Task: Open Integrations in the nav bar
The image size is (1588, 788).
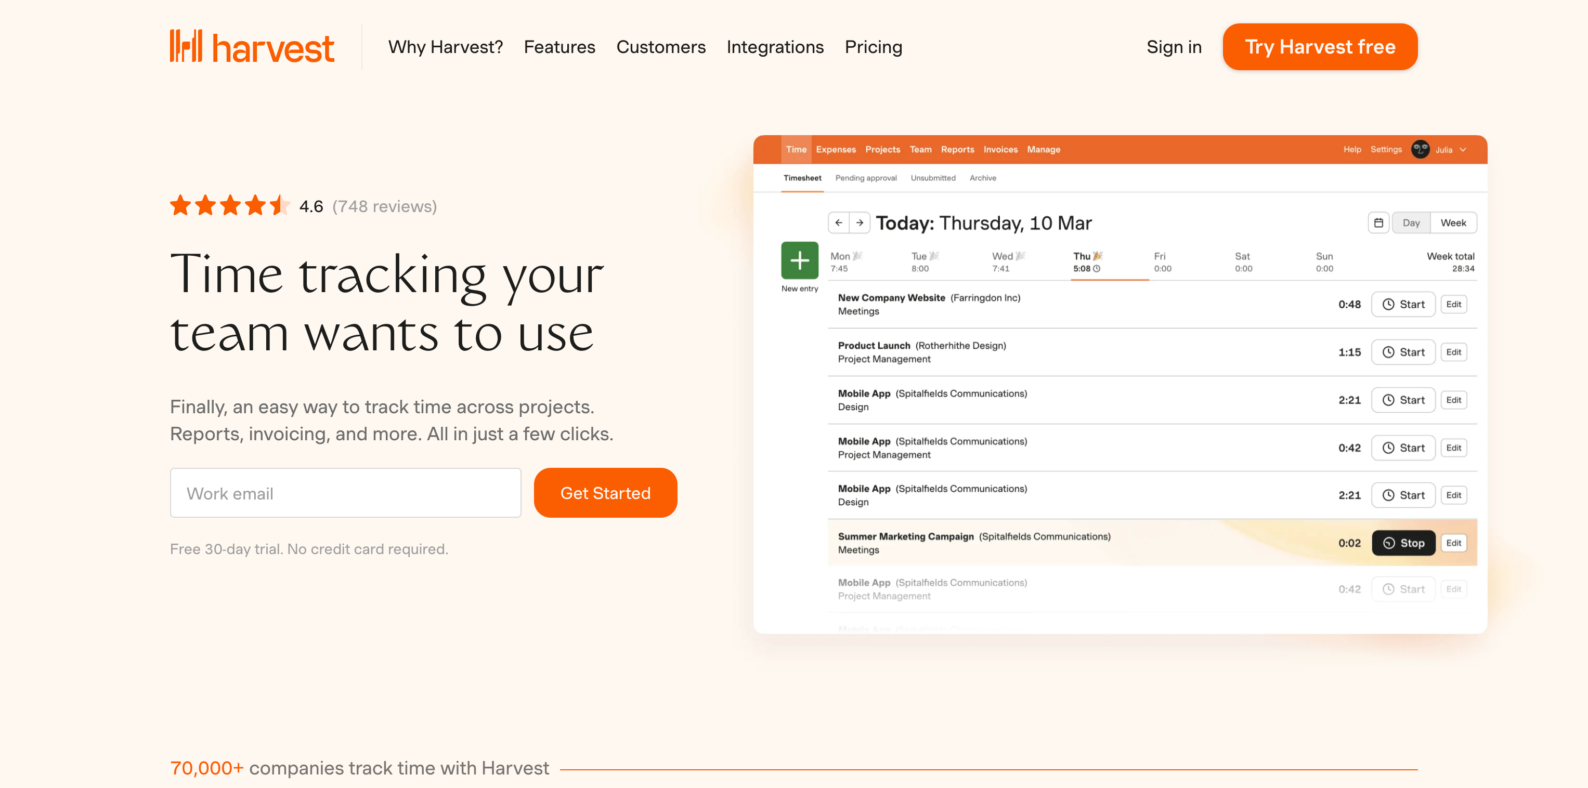Action: coord(775,47)
